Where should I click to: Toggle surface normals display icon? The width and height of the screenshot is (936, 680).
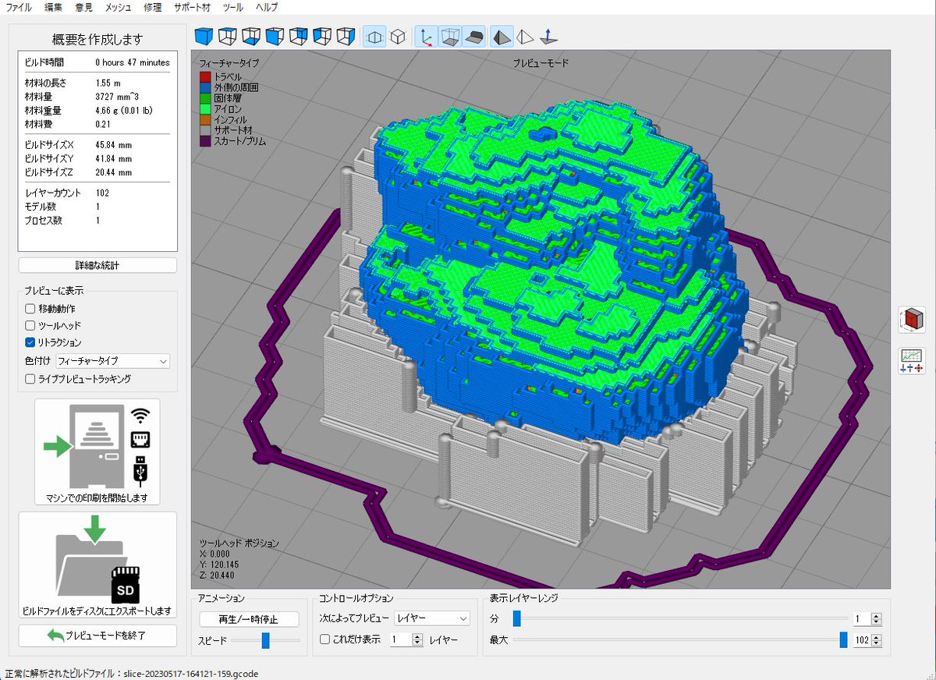coord(549,37)
